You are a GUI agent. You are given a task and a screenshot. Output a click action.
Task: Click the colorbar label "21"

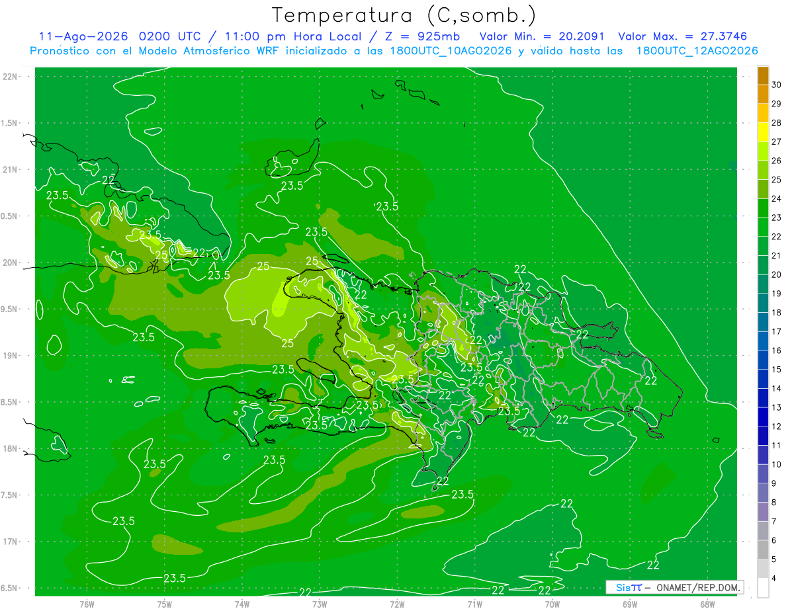(x=777, y=256)
